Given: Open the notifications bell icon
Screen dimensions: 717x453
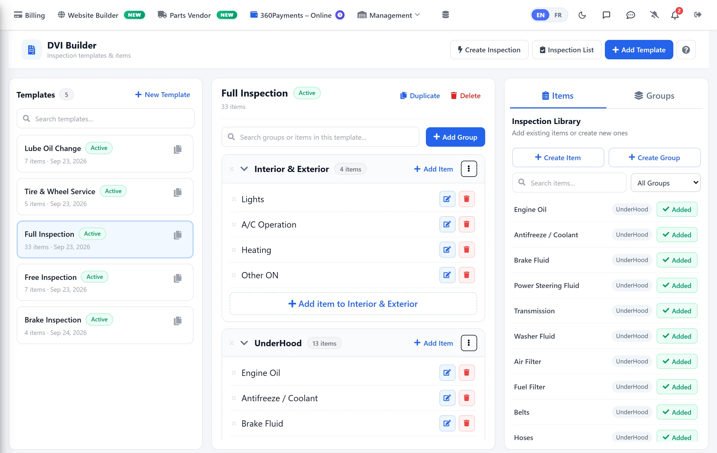Looking at the screenshot, I should click(675, 15).
